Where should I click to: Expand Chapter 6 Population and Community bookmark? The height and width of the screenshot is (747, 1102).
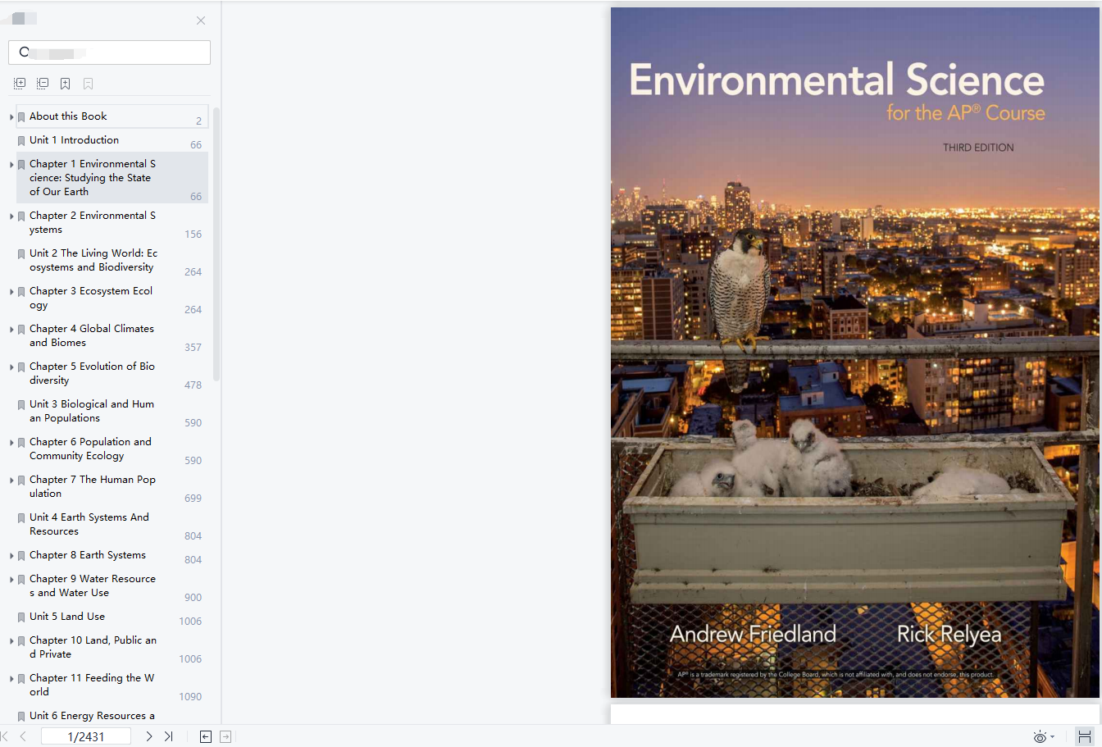pyautogui.click(x=11, y=443)
